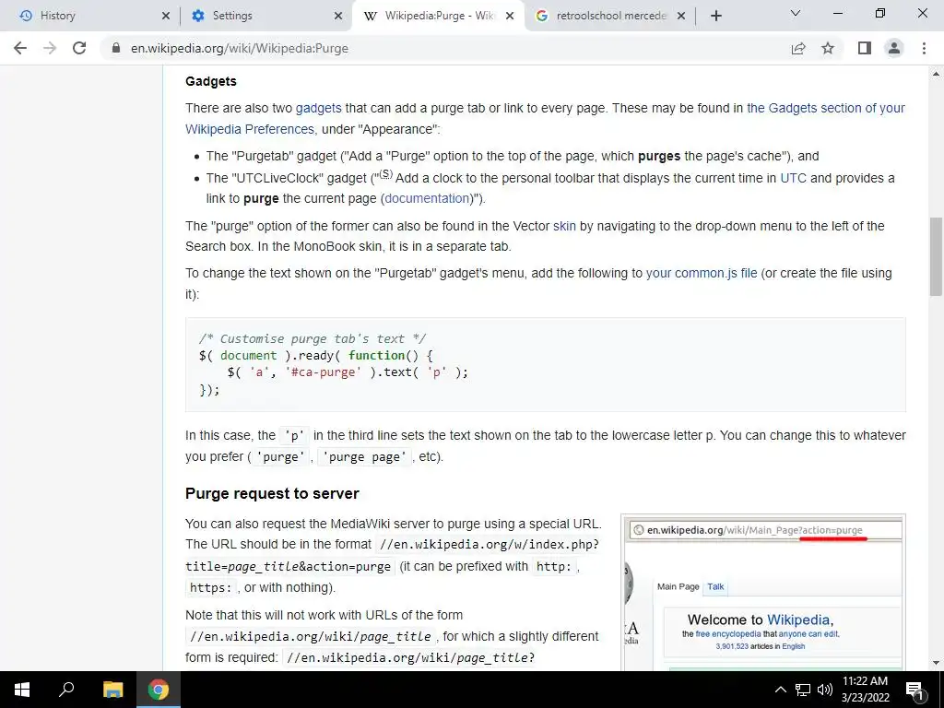Screen dimensions: 944x708
Task: Open File Explorer from the taskbar
Action: coord(112,690)
